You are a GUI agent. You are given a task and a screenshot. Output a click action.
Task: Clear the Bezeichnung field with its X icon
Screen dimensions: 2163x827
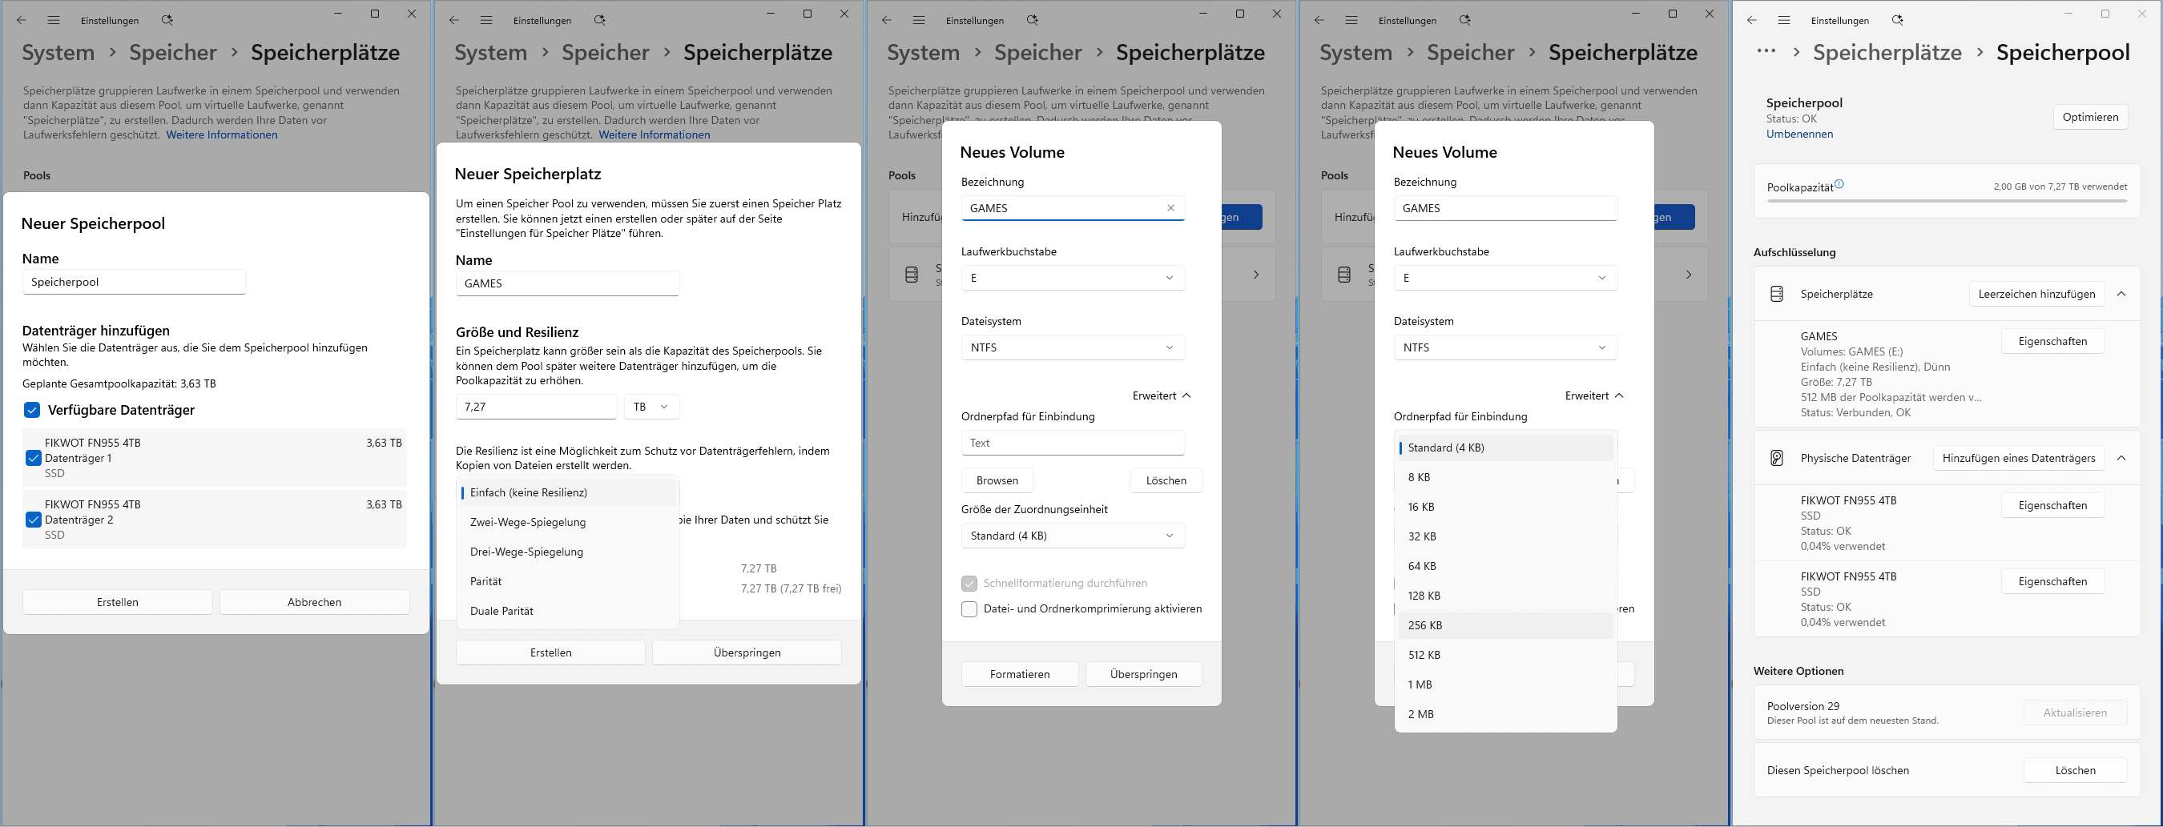coord(1170,208)
